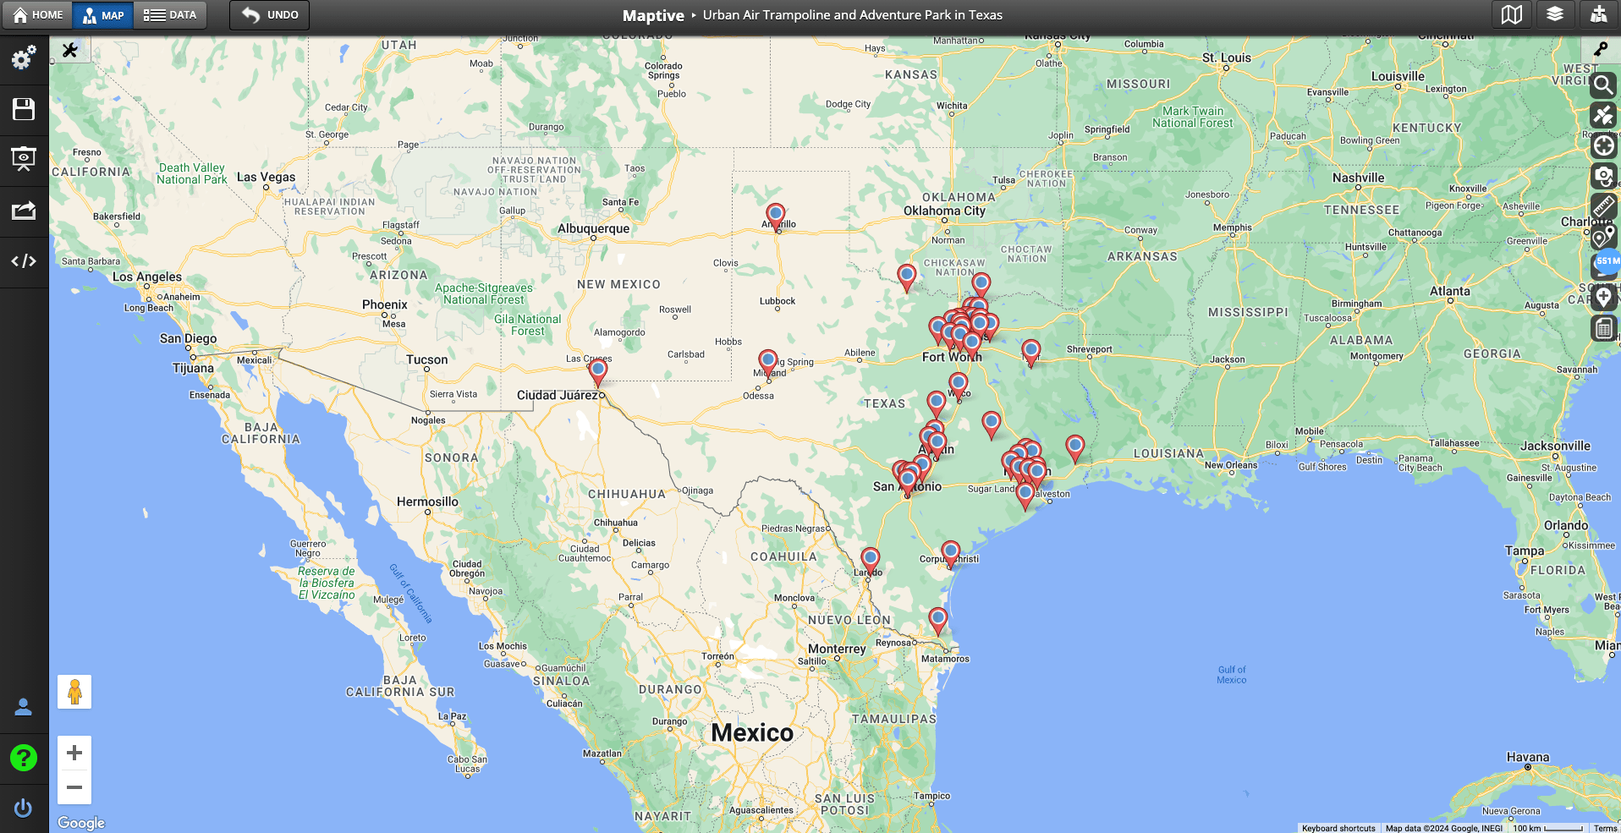Viewport: 1621px width, 833px height.
Task: Click the Phoenix city label
Action: point(385,304)
